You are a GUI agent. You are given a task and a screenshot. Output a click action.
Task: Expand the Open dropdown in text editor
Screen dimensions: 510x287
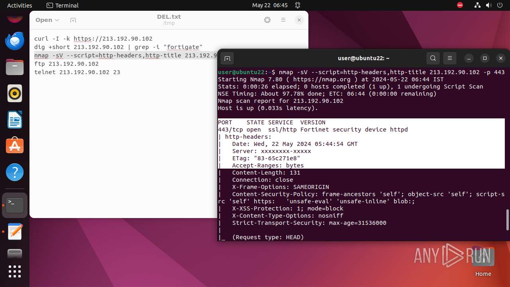(x=47, y=20)
